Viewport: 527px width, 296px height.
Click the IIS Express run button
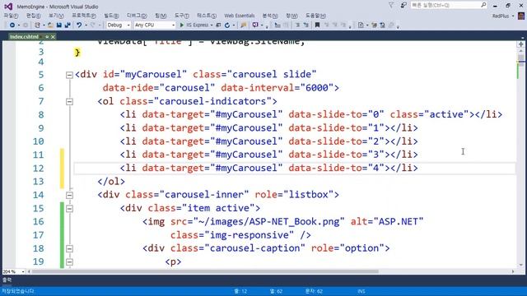pyautogui.click(x=194, y=25)
